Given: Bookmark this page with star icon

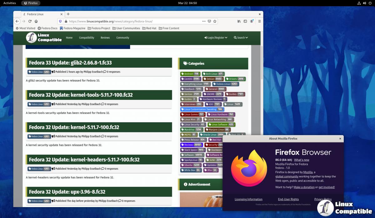Looking at the screenshot, I should pos(215,21).
